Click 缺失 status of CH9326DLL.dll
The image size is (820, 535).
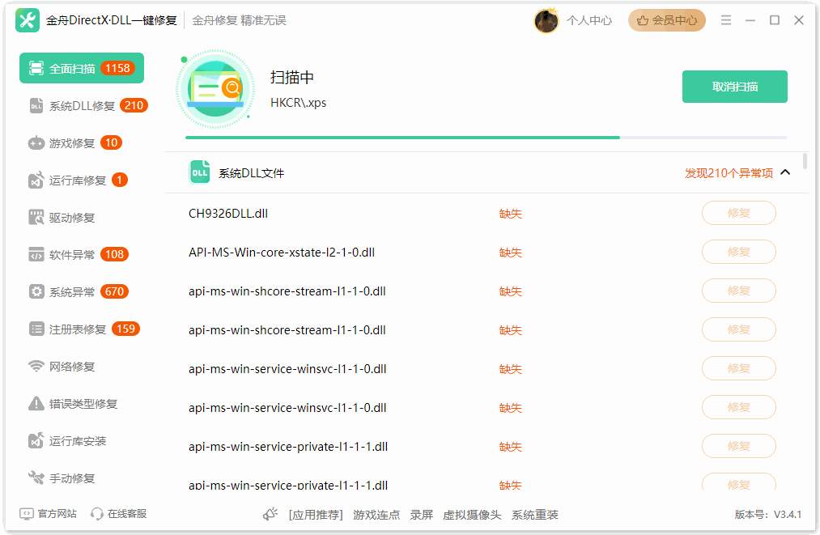[x=511, y=214]
